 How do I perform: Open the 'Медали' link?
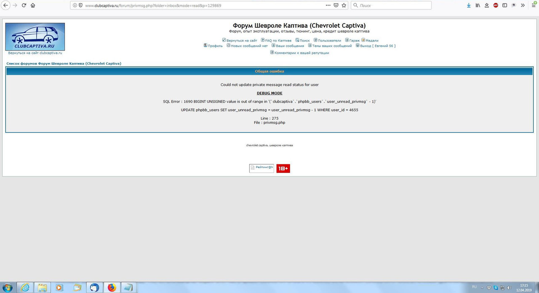point(372,40)
